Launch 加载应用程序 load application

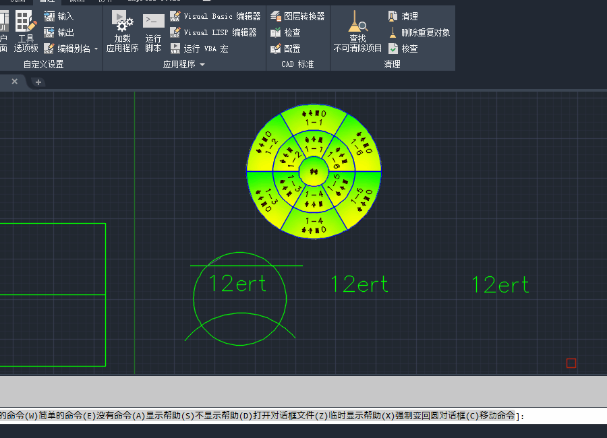click(122, 32)
